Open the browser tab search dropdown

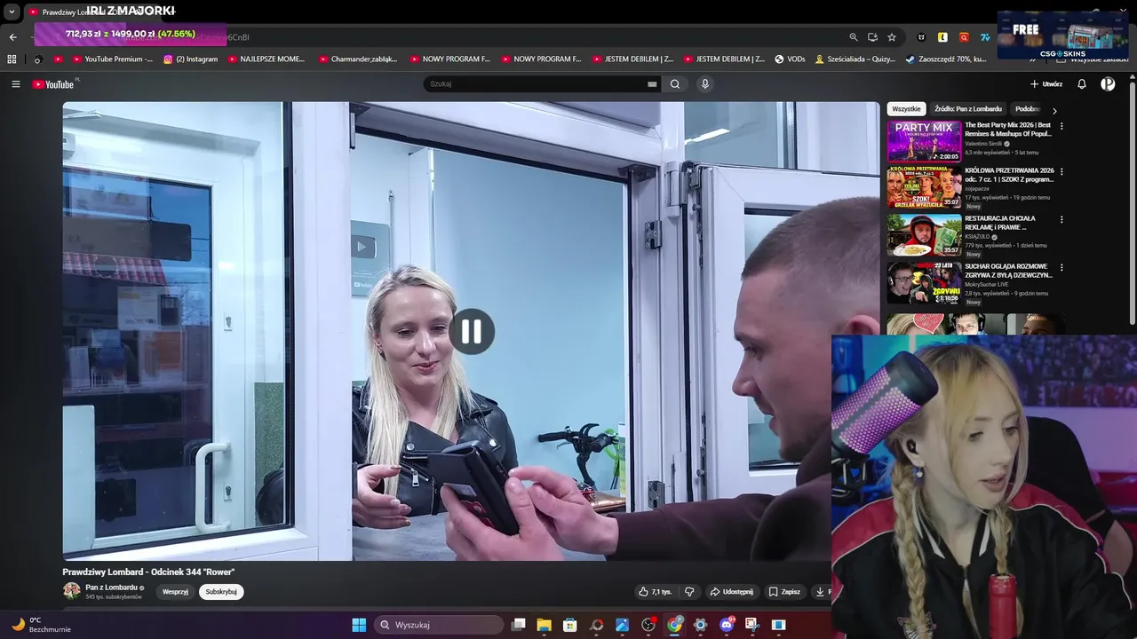12,12
